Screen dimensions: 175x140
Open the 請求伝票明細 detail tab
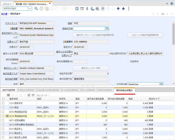(x=105, y=90)
